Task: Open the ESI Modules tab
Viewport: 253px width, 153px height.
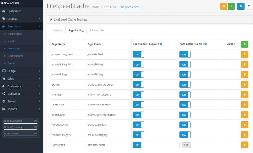Action: tap(97, 30)
